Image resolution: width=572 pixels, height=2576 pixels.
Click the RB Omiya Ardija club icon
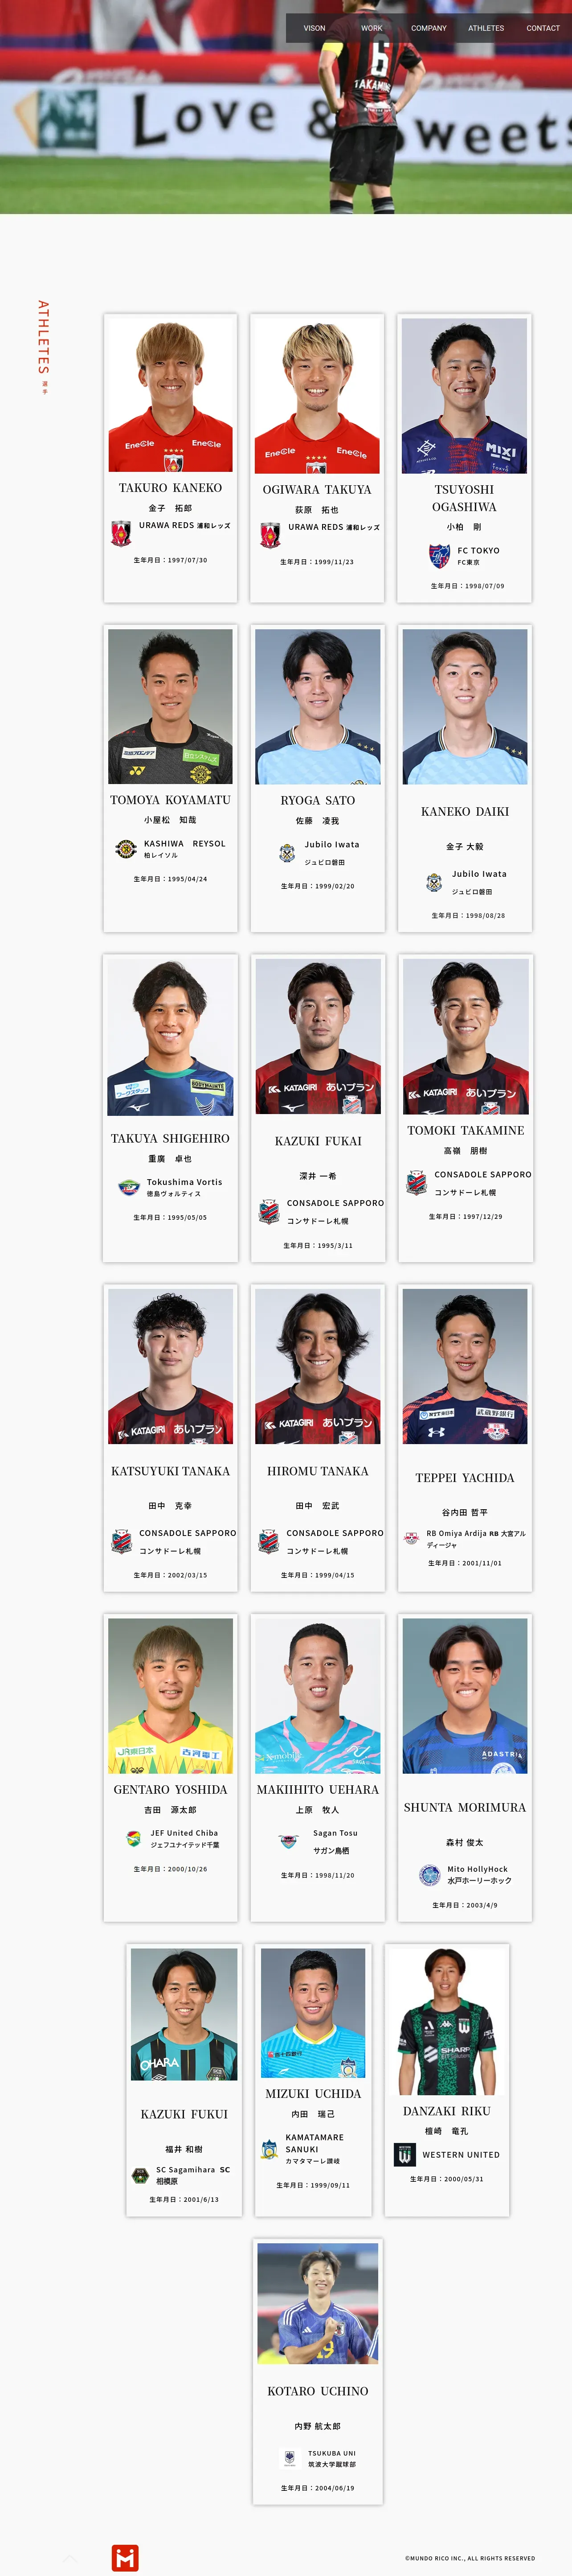410,1538
